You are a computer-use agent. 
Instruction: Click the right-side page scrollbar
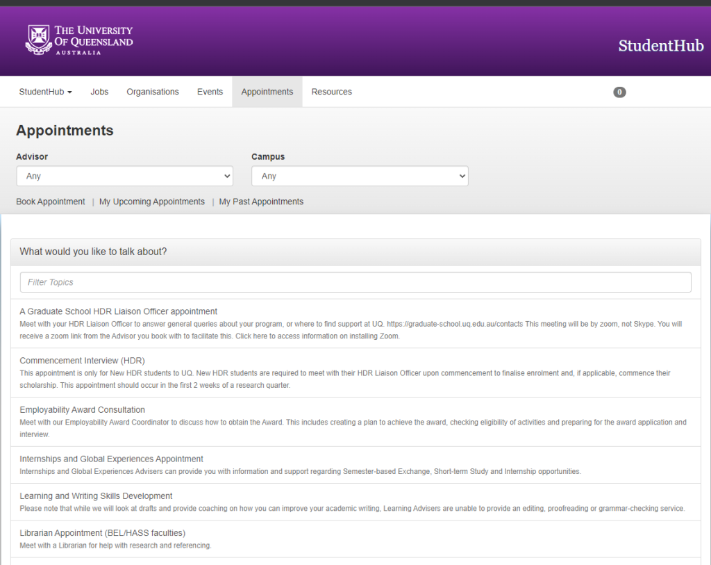707,278
